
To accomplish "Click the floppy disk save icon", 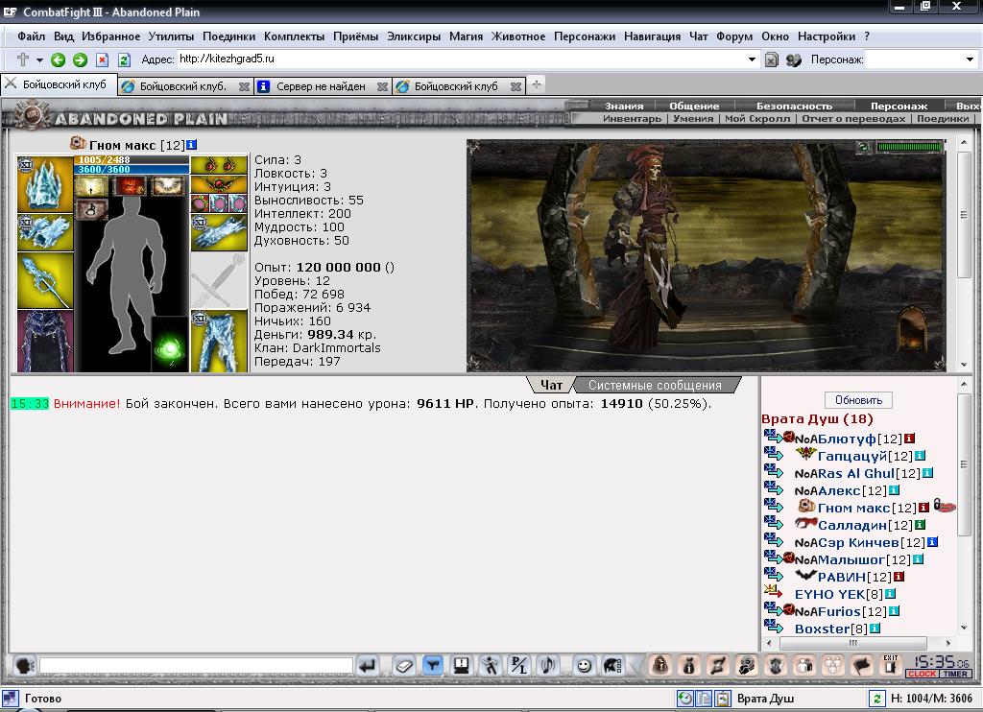I will tap(462, 666).
